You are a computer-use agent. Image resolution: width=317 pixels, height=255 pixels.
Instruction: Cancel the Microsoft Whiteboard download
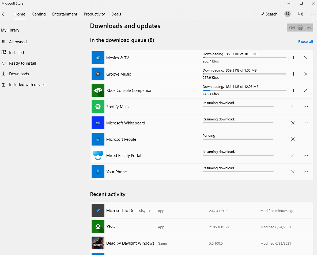293,123
